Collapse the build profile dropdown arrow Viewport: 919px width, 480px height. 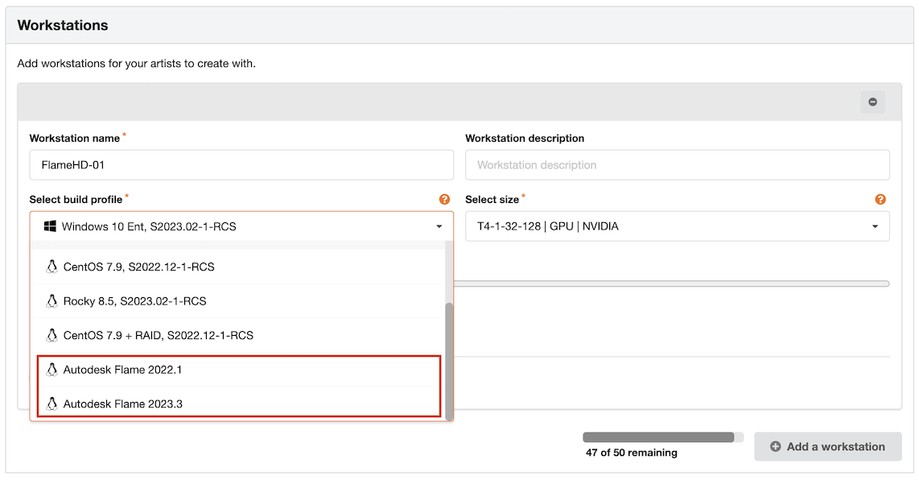pos(439,227)
